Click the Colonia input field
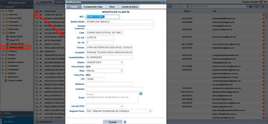 tap(110, 47)
